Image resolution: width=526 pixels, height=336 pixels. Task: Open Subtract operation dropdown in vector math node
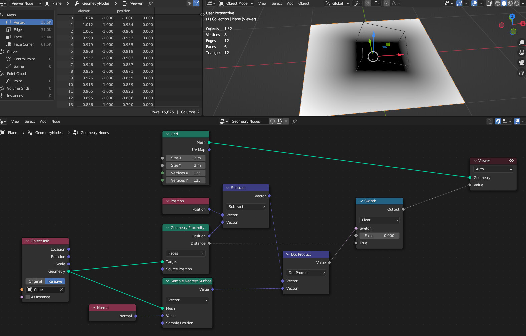click(246, 207)
